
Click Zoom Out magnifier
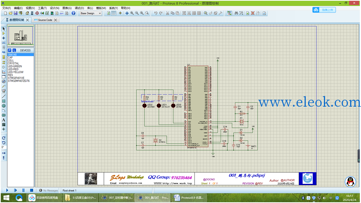point(137,13)
